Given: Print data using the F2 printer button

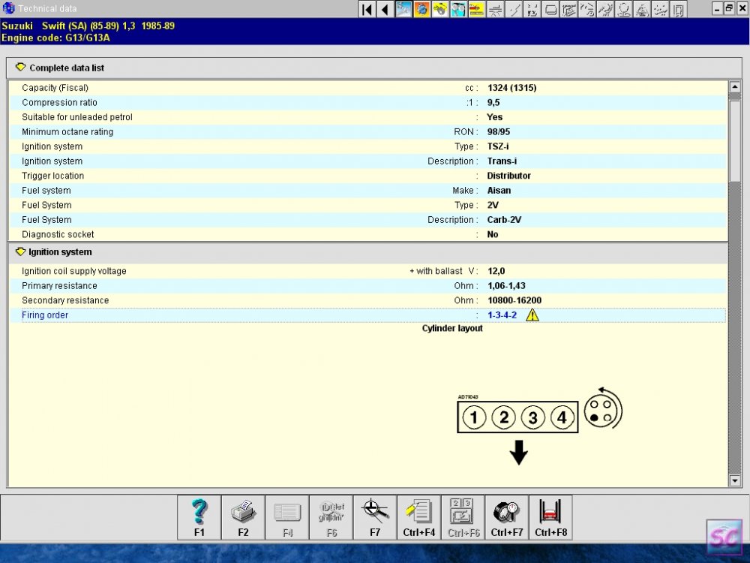Looking at the screenshot, I should coord(243,518).
